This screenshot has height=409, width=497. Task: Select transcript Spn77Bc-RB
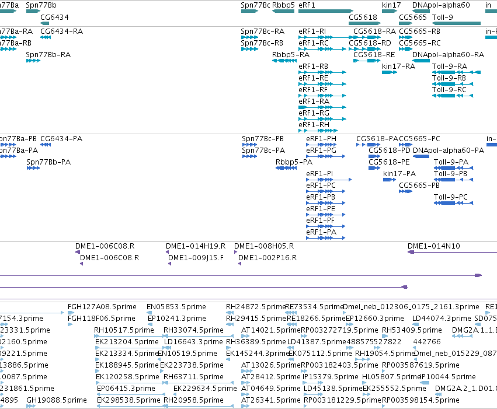[x=262, y=43]
